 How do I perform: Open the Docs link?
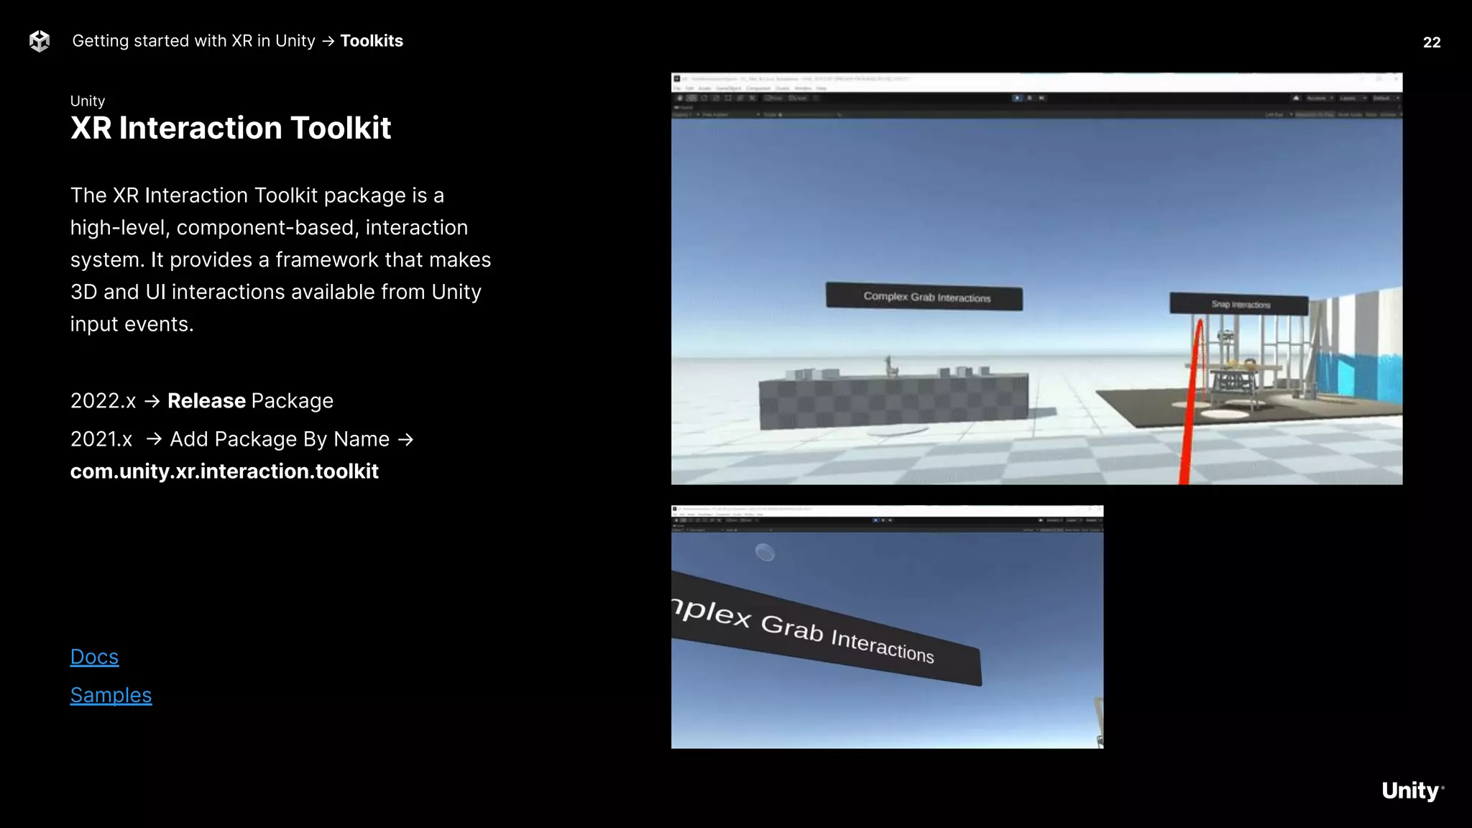pos(94,657)
